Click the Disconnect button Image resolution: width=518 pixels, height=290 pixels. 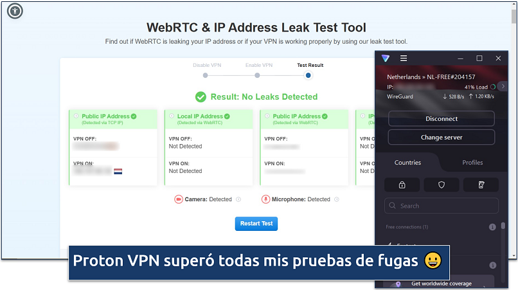pos(442,119)
